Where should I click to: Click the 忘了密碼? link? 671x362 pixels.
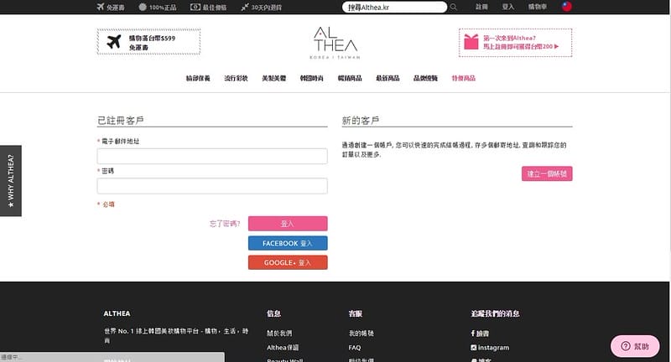225,224
